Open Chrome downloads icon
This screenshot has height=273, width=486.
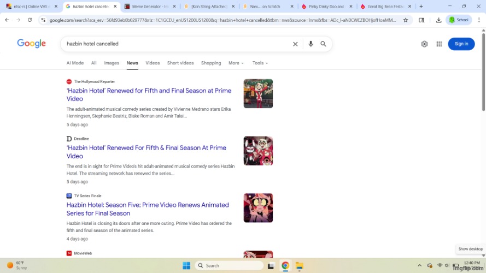point(438,20)
